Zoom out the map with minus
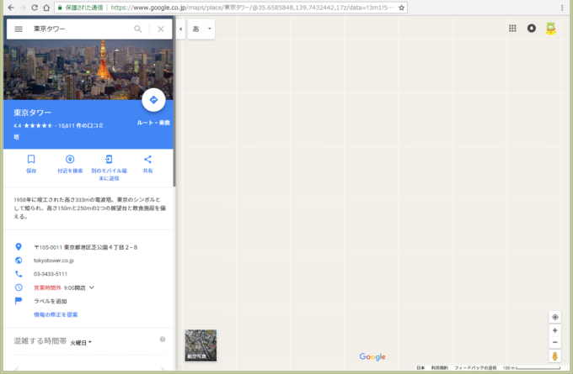This screenshot has height=374, width=573. [x=554, y=342]
